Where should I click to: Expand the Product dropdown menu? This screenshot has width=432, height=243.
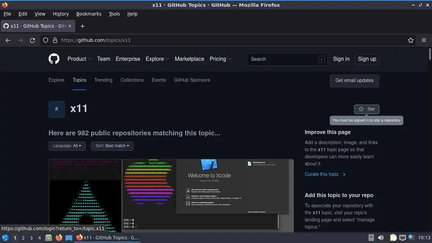click(79, 59)
